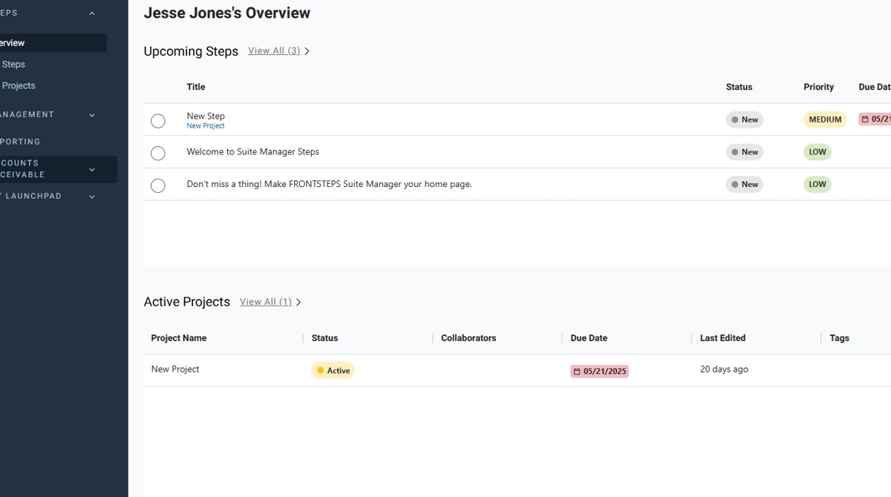Image resolution: width=891 pixels, height=497 pixels.
Task: Open the Steps sidebar item
Action: (13, 65)
